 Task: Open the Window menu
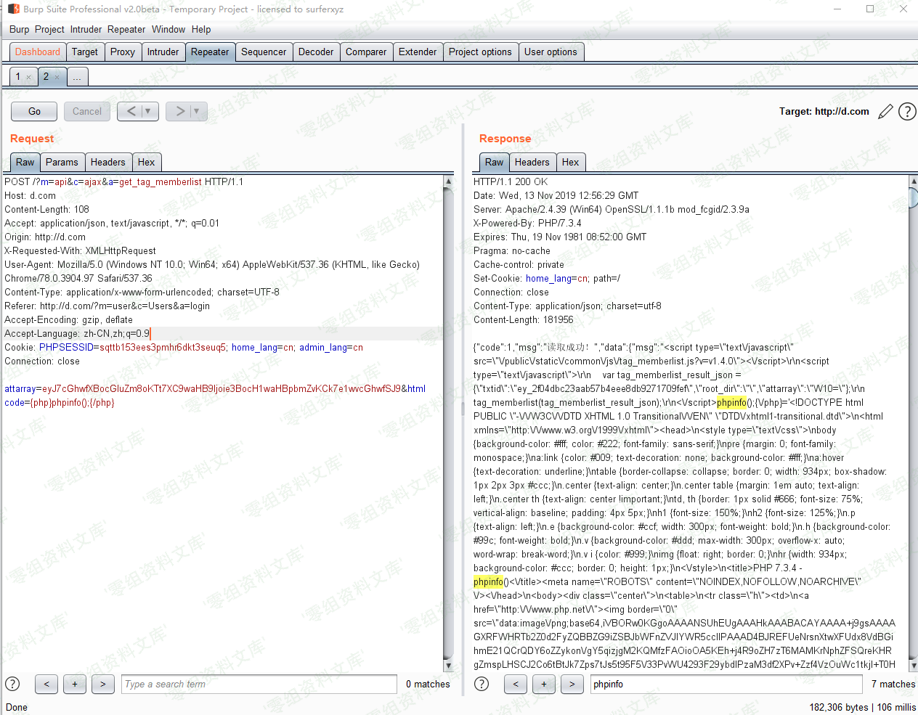[x=168, y=30]
